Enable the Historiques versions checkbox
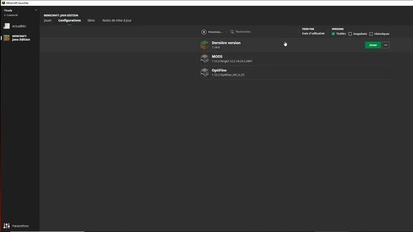This screenshot has width=413, height=232. [371, 34]
